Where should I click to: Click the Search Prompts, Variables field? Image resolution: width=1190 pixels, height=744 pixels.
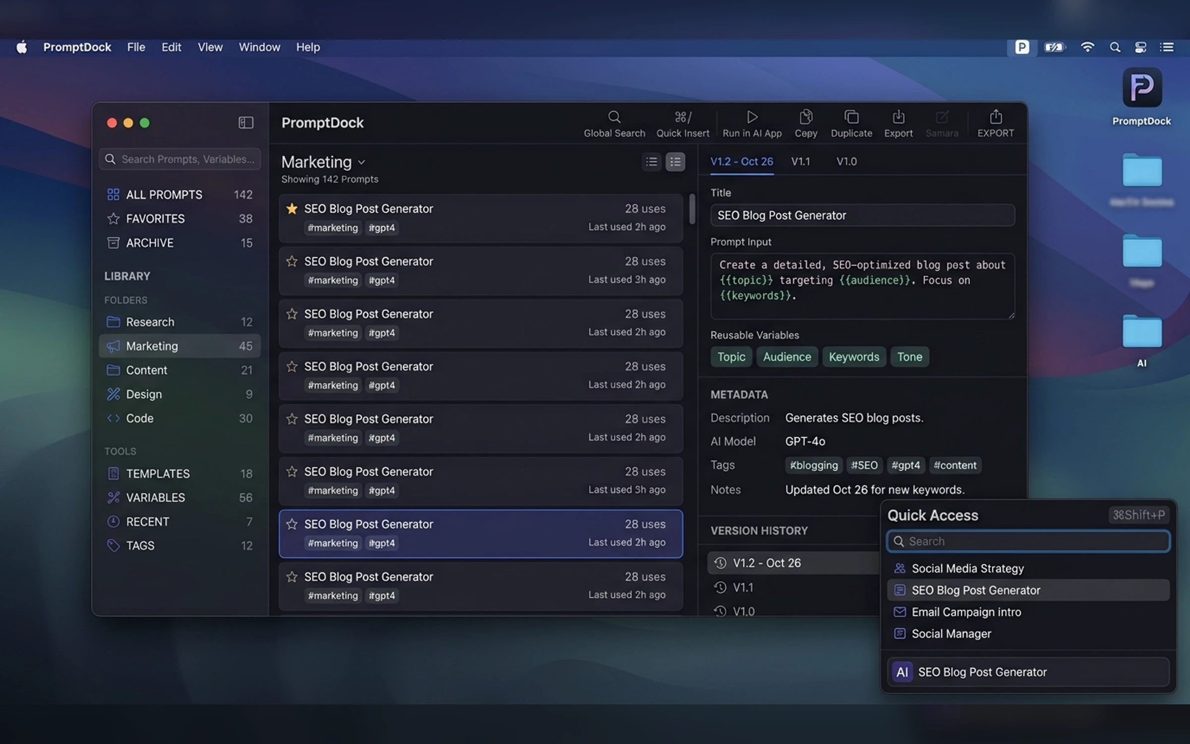click(179, 159)
